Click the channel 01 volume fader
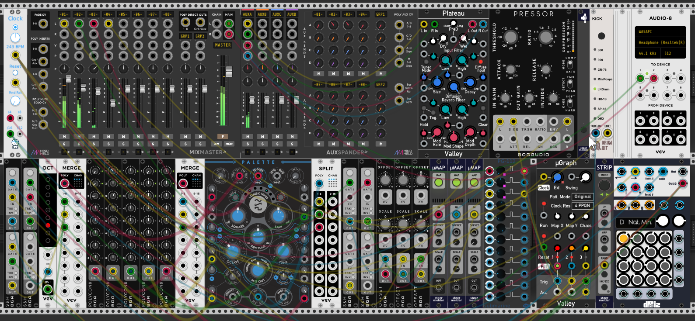Image resolution: width=695 pixels, height=321 pixels. point(68,79)
